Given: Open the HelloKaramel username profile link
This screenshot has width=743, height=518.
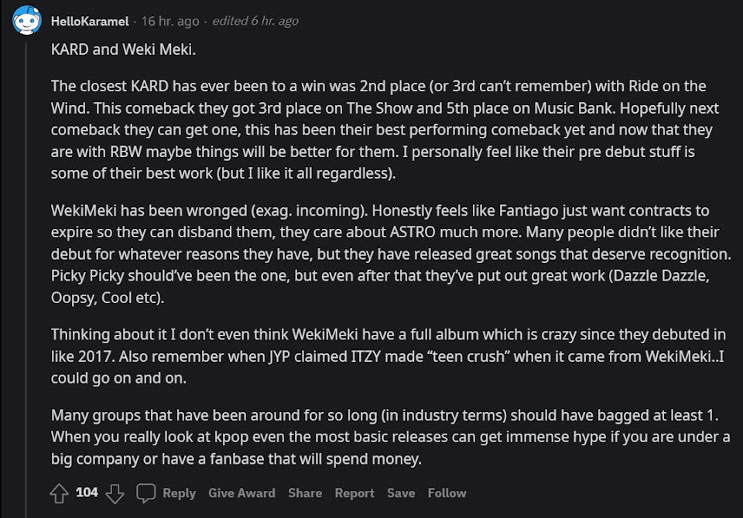Looking at the screenshot, I should coord(90,22).
